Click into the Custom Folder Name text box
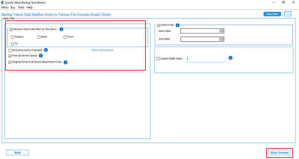The width and height of the screenshot is (299, 159). coord(205,59)
